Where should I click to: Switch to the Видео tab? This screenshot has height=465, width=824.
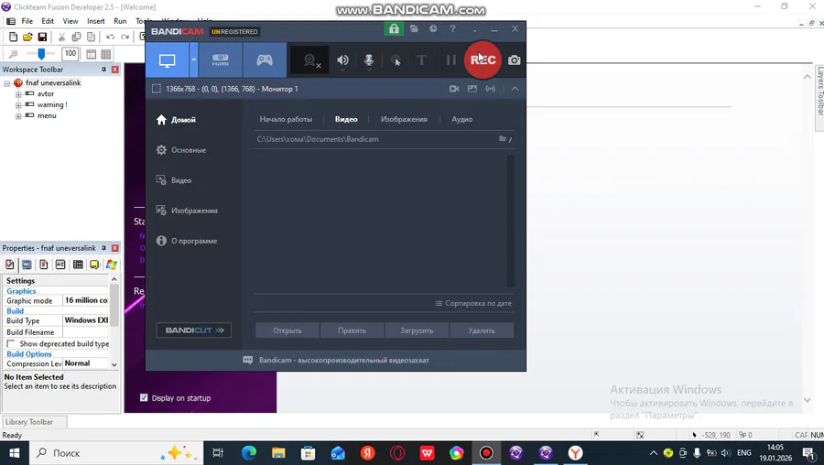346,119
